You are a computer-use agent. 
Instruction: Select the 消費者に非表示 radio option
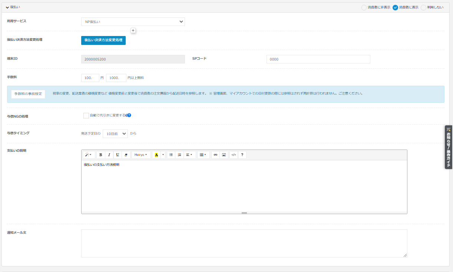point(364,7)
